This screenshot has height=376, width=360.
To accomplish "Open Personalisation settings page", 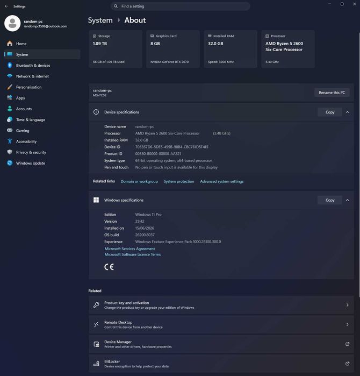I will [x=42, y=87].
